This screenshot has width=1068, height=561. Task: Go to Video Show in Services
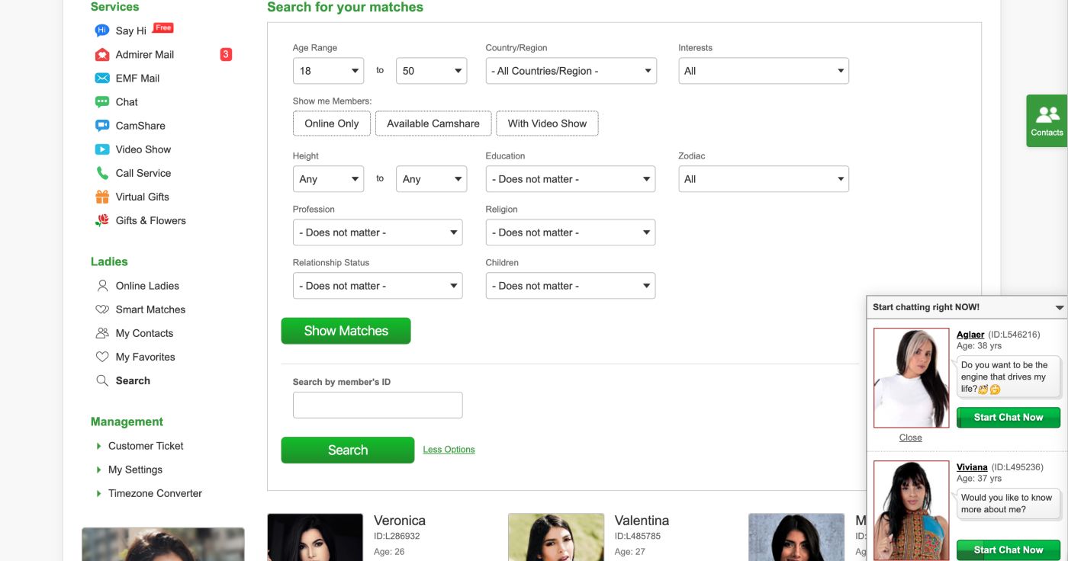coord(143,149)
